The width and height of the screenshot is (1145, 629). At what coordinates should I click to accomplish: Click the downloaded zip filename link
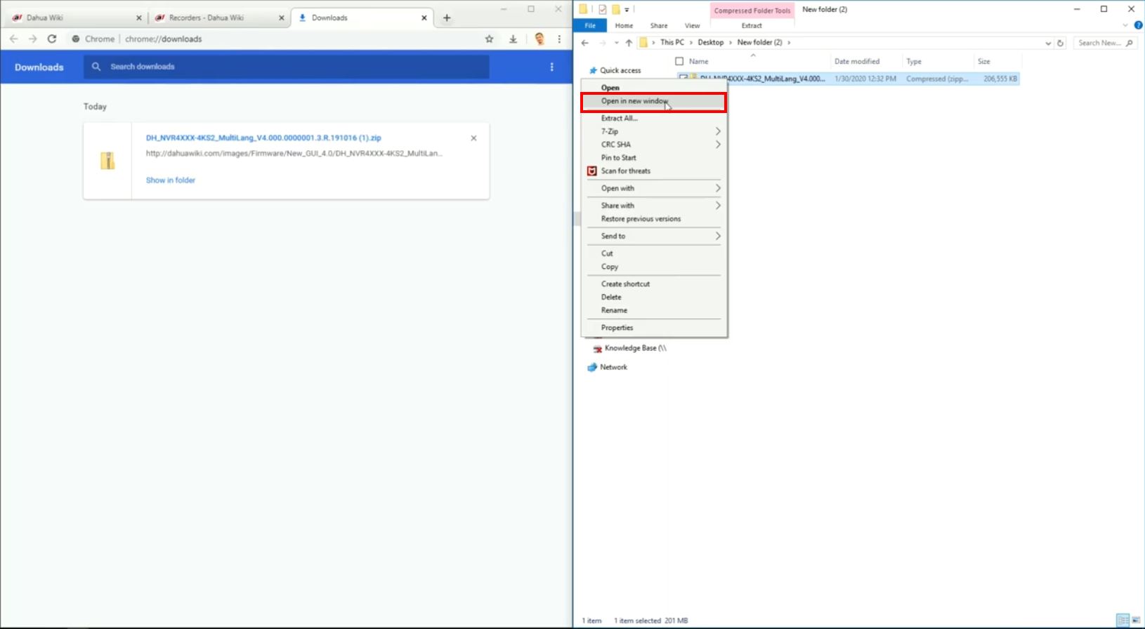263,138
